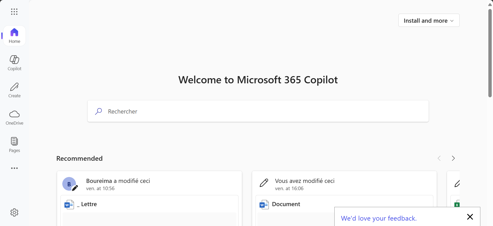Open Copilot from the left sidebar

click(14, 63)
